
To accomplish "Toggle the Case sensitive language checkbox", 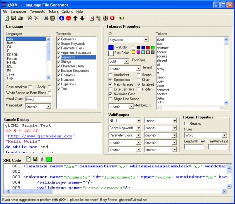I will [x=30, y=87].
